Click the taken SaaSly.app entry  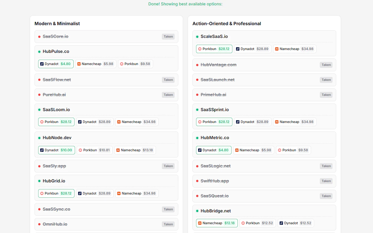point(106,166)
